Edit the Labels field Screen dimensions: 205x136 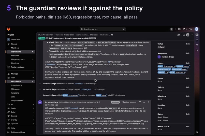click(188, 63)
